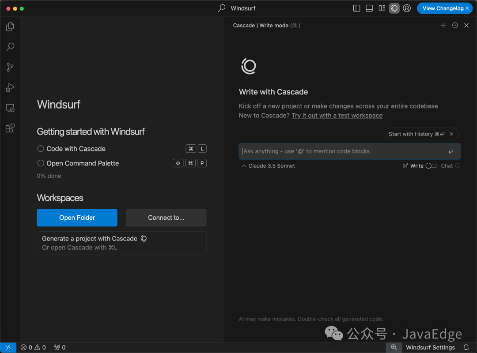
Task: Select Open Command Palette step
Action: tap(78, 163)
